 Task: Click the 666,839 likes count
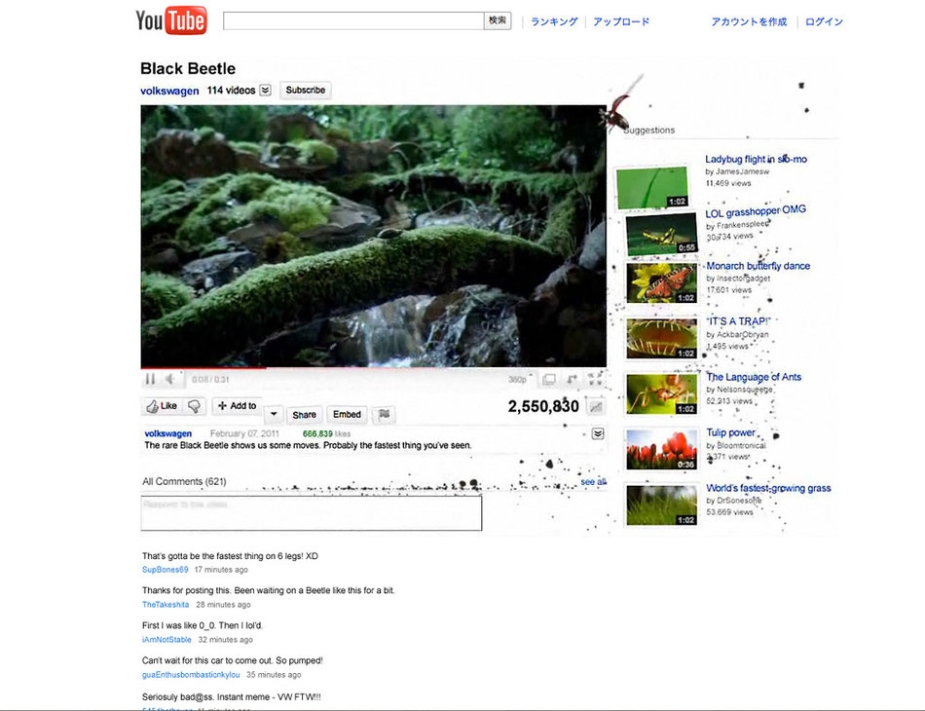click(326, 433)
